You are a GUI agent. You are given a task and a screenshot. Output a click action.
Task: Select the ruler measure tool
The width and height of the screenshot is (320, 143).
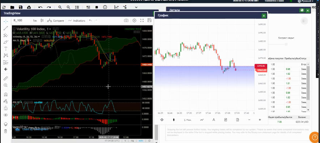pyautogui.click(x=6, y=79)
